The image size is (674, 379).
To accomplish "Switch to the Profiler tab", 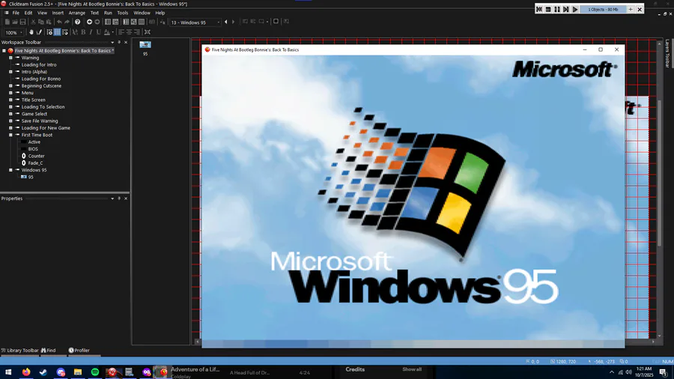I will (x=79, y=351).
